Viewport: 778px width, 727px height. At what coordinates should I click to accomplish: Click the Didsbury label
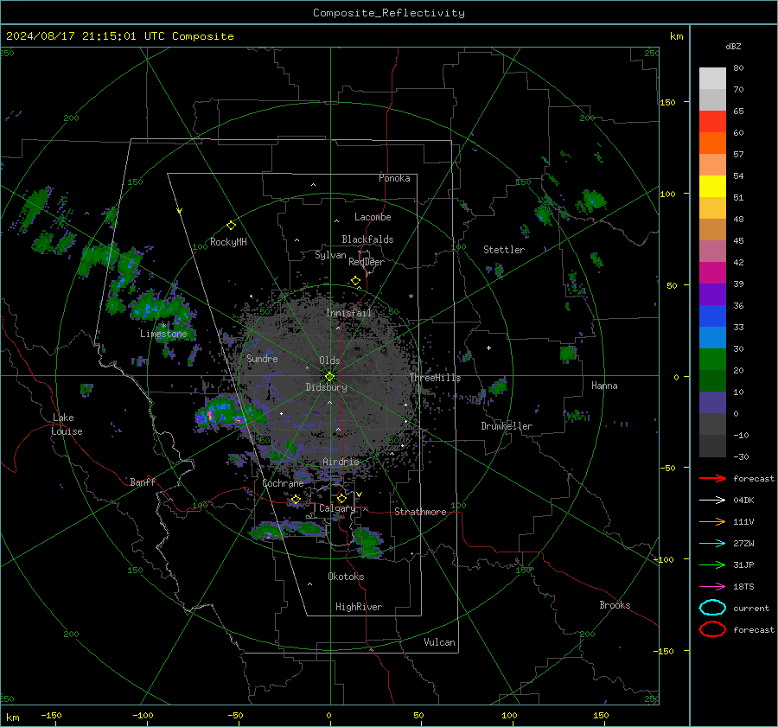pos(326,387)
